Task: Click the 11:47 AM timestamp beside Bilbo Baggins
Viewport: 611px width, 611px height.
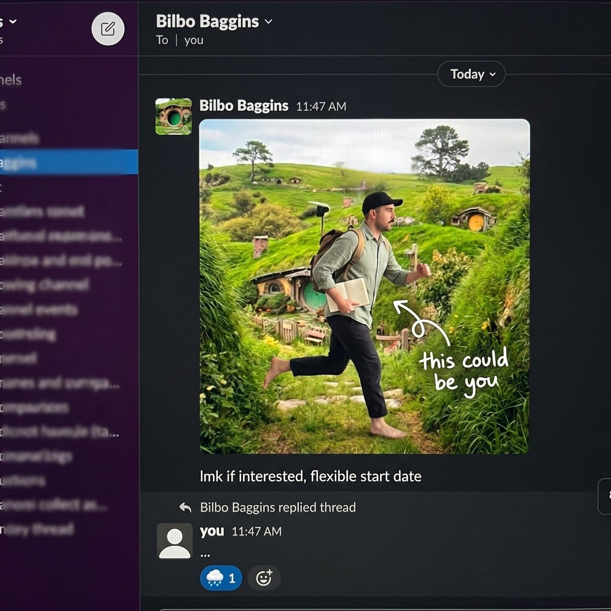Action: (x=321, y=106)
